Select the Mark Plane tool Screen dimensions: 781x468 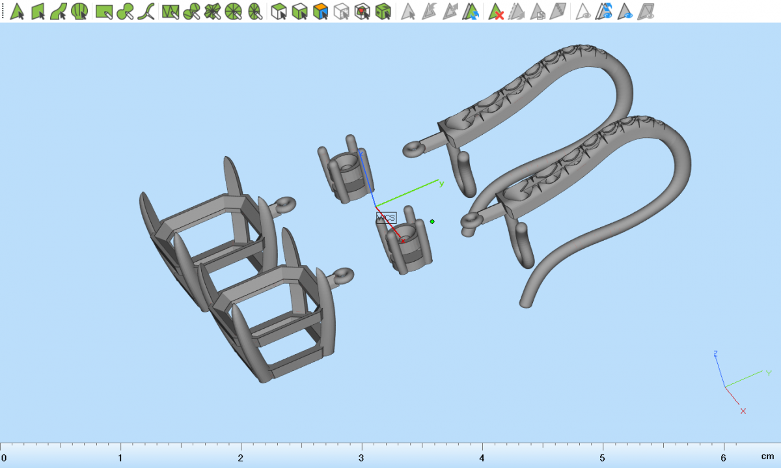(38, 11)
